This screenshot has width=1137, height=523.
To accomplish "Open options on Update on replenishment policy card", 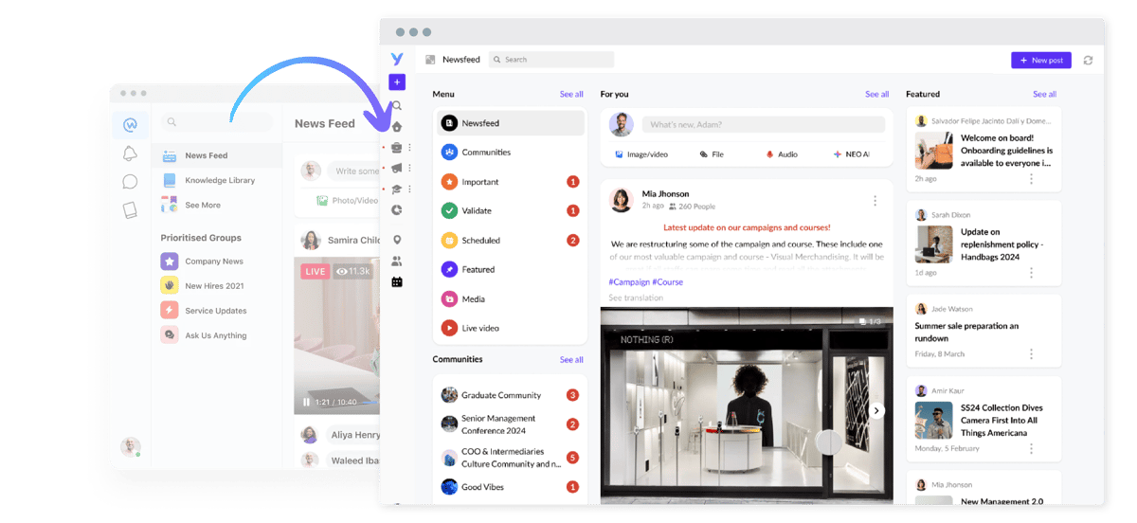I will click(x=1031, y=272).
